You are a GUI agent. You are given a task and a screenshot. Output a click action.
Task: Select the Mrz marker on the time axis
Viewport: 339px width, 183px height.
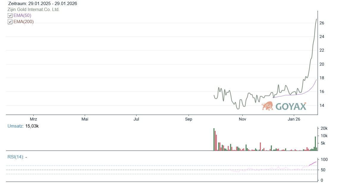tap(33, 119)
